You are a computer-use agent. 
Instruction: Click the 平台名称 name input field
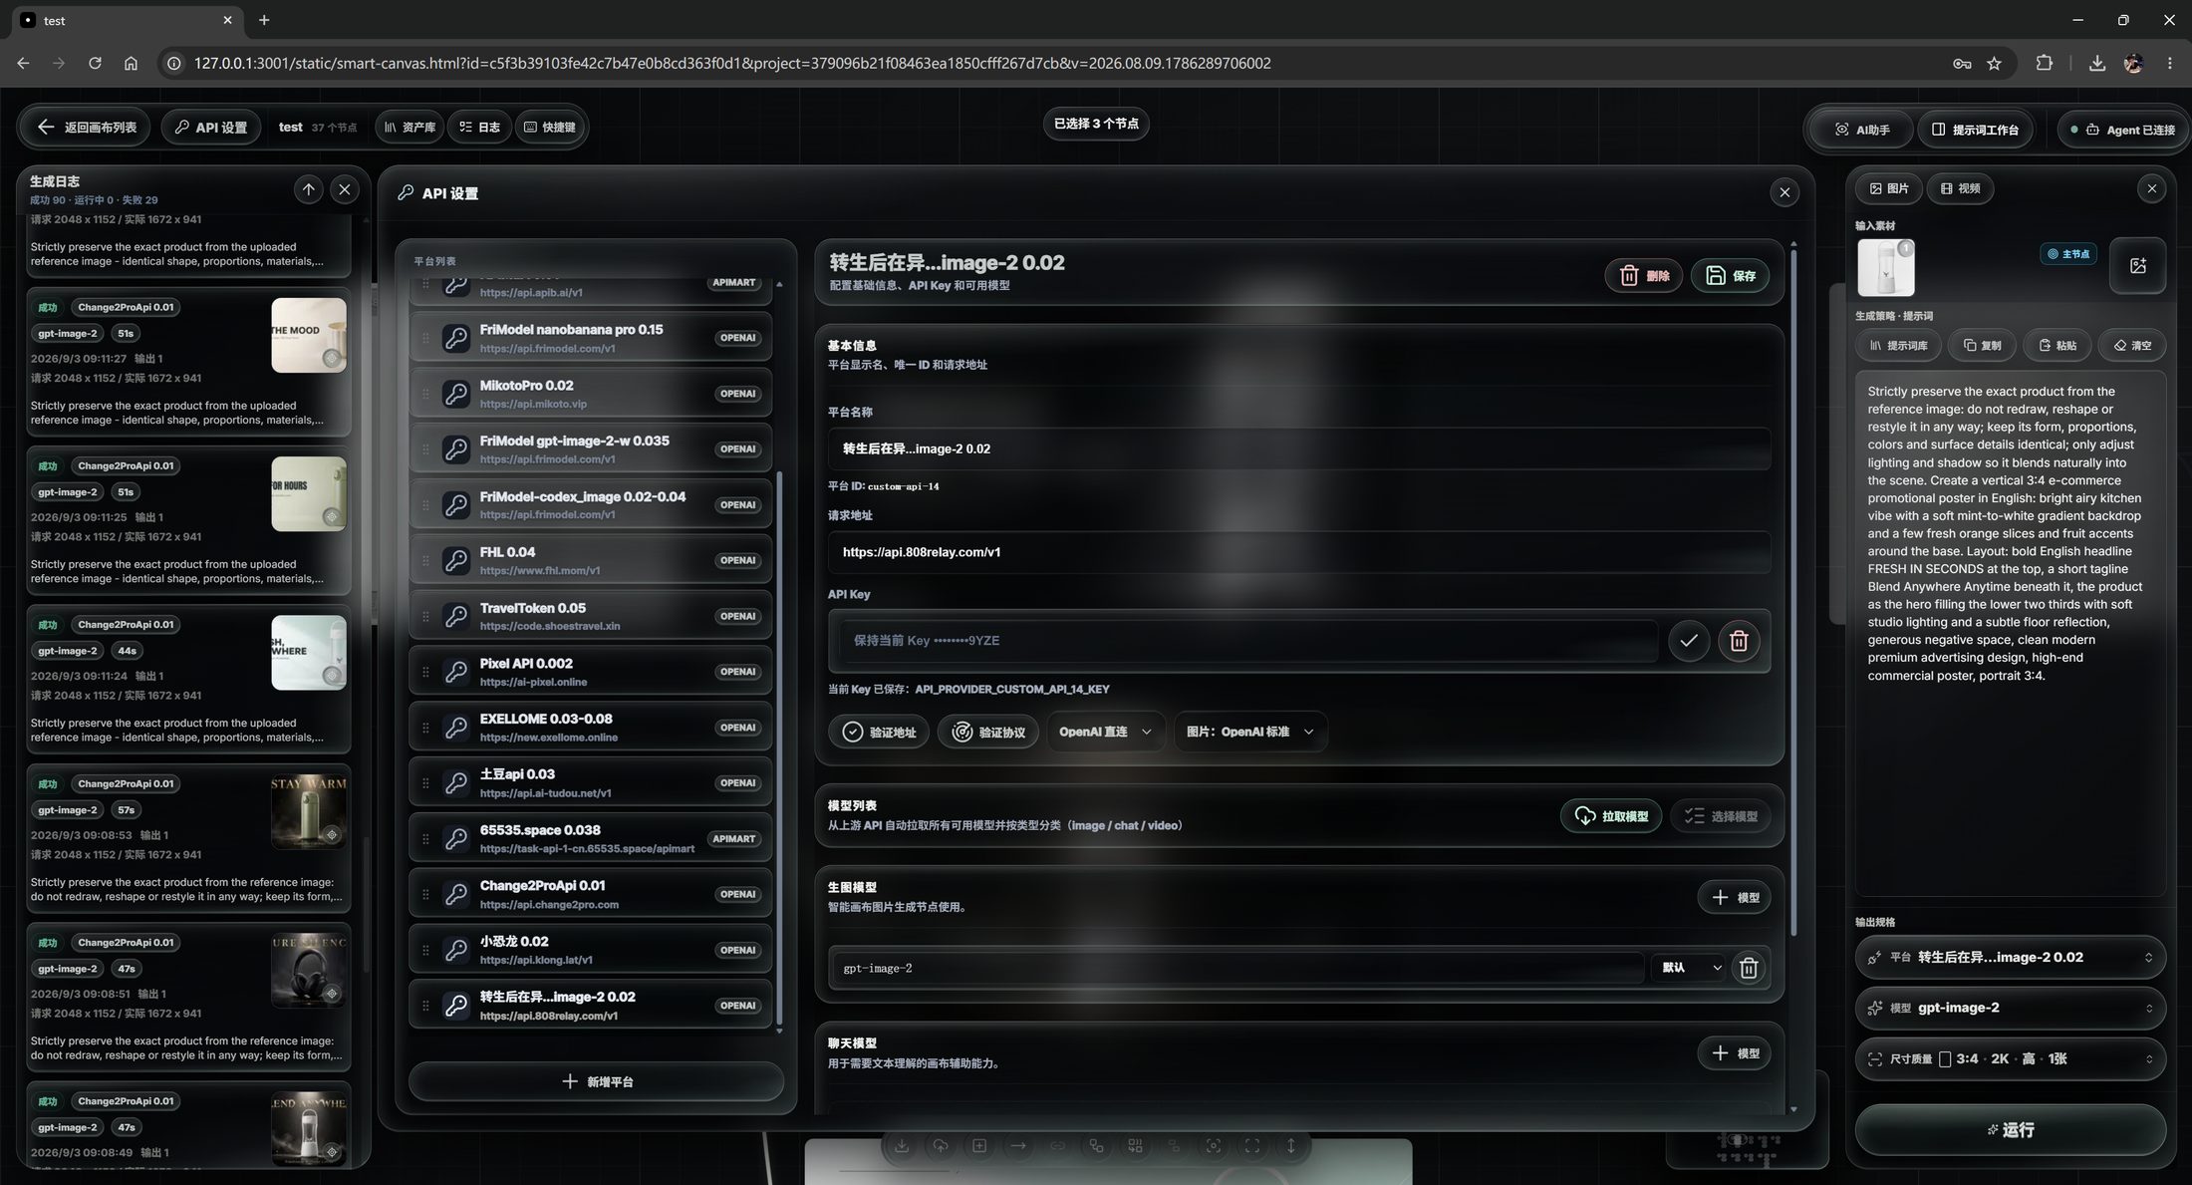coord(1299,448)
